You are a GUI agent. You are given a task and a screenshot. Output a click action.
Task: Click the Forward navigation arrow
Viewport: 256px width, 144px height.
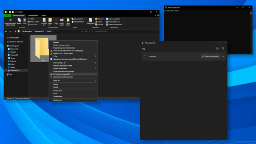pyautogui.click(x=10, y=31)
